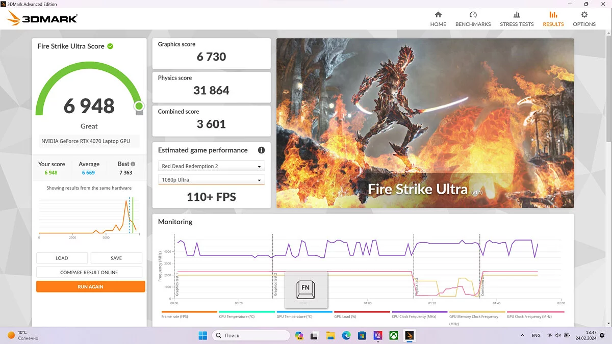Click Compare Result Online button
The height and width of the screenshot is (344, 612).
pyautogui.click(x=89, y=272)
